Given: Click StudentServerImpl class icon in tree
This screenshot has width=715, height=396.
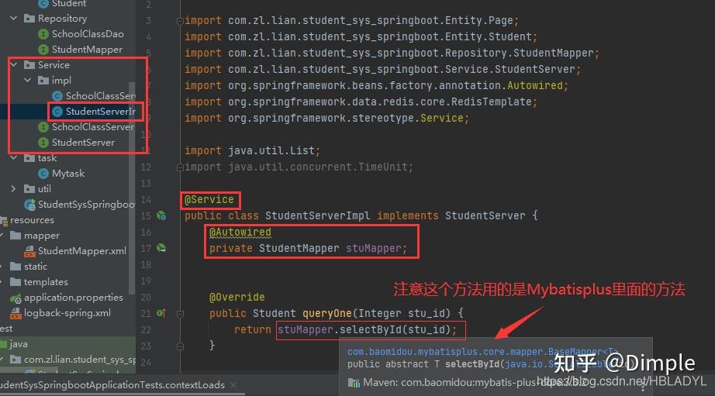Looking at the screenshot, I should pos(57,111).
